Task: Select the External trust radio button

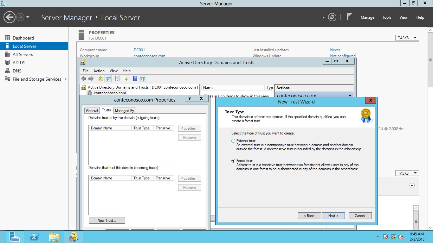Action: coord(233,141)
